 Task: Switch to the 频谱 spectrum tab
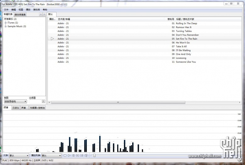[x=6, y=107]
